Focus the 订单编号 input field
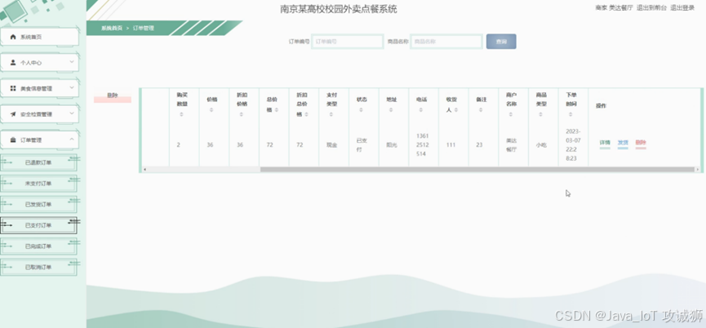The image size is (706, 328). (x=348, y=42)
